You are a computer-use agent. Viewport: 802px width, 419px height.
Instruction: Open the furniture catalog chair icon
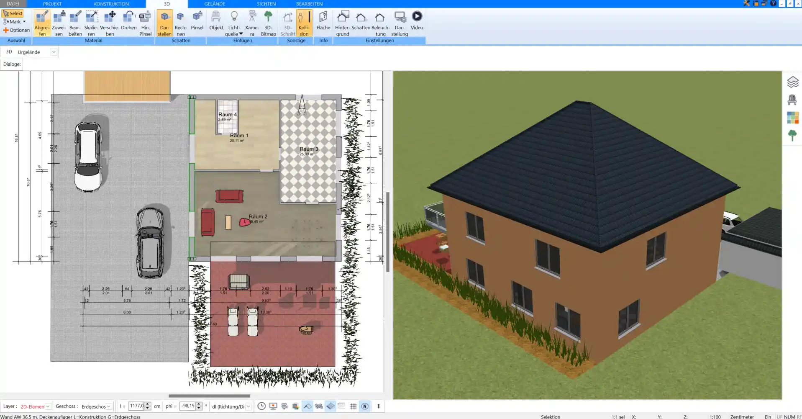[792, 100]
